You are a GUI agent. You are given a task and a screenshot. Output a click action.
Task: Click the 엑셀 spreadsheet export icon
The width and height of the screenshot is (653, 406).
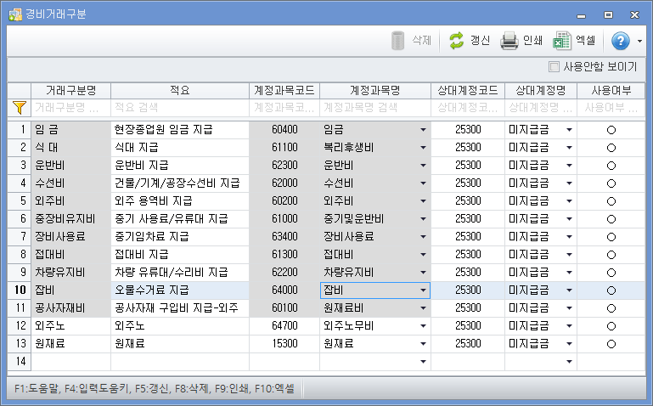(562, 41)
